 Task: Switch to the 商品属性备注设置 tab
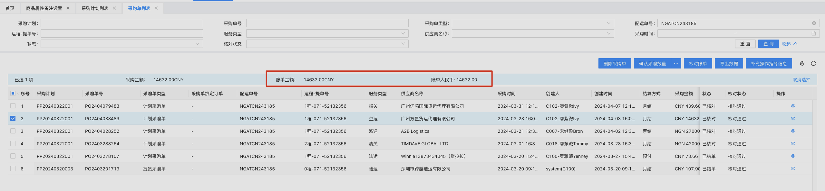tap(44, 8)
